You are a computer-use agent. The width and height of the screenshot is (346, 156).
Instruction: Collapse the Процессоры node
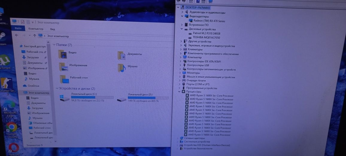(x=179, y=92)
